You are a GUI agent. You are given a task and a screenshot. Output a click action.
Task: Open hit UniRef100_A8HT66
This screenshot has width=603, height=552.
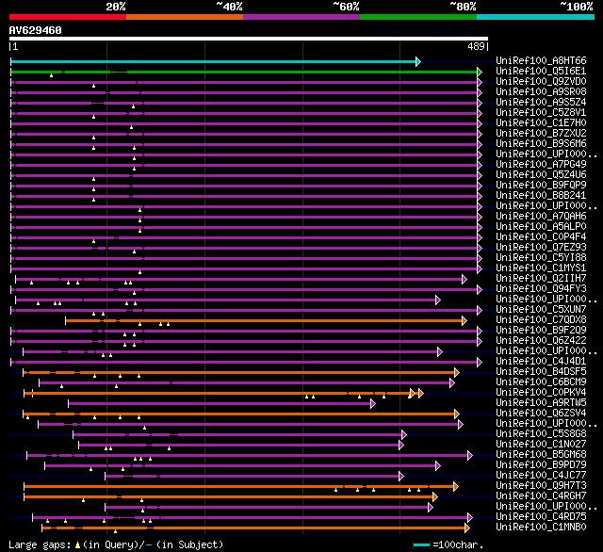(541, 60)
